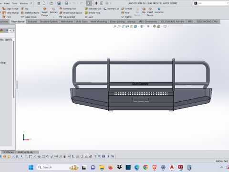The image size is (229, 172).
Task: Click Zoom to Area in the view toolbar
Action: [119, 26]
